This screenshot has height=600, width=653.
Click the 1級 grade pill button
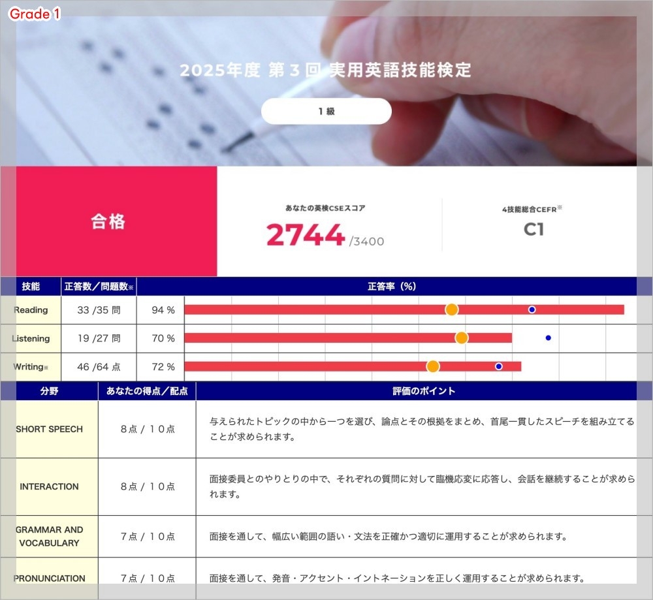point(326,112)
